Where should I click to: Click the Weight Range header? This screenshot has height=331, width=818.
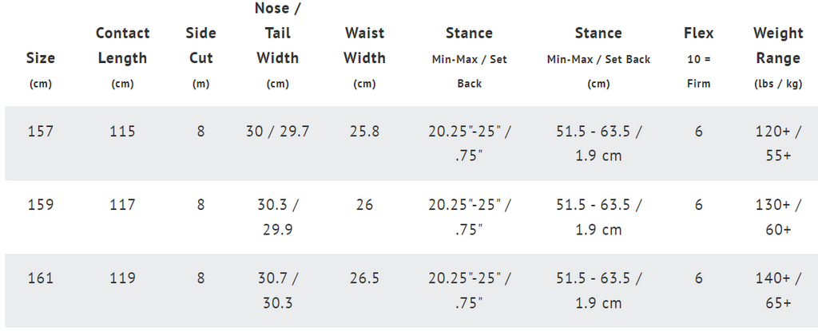(778, 57)
